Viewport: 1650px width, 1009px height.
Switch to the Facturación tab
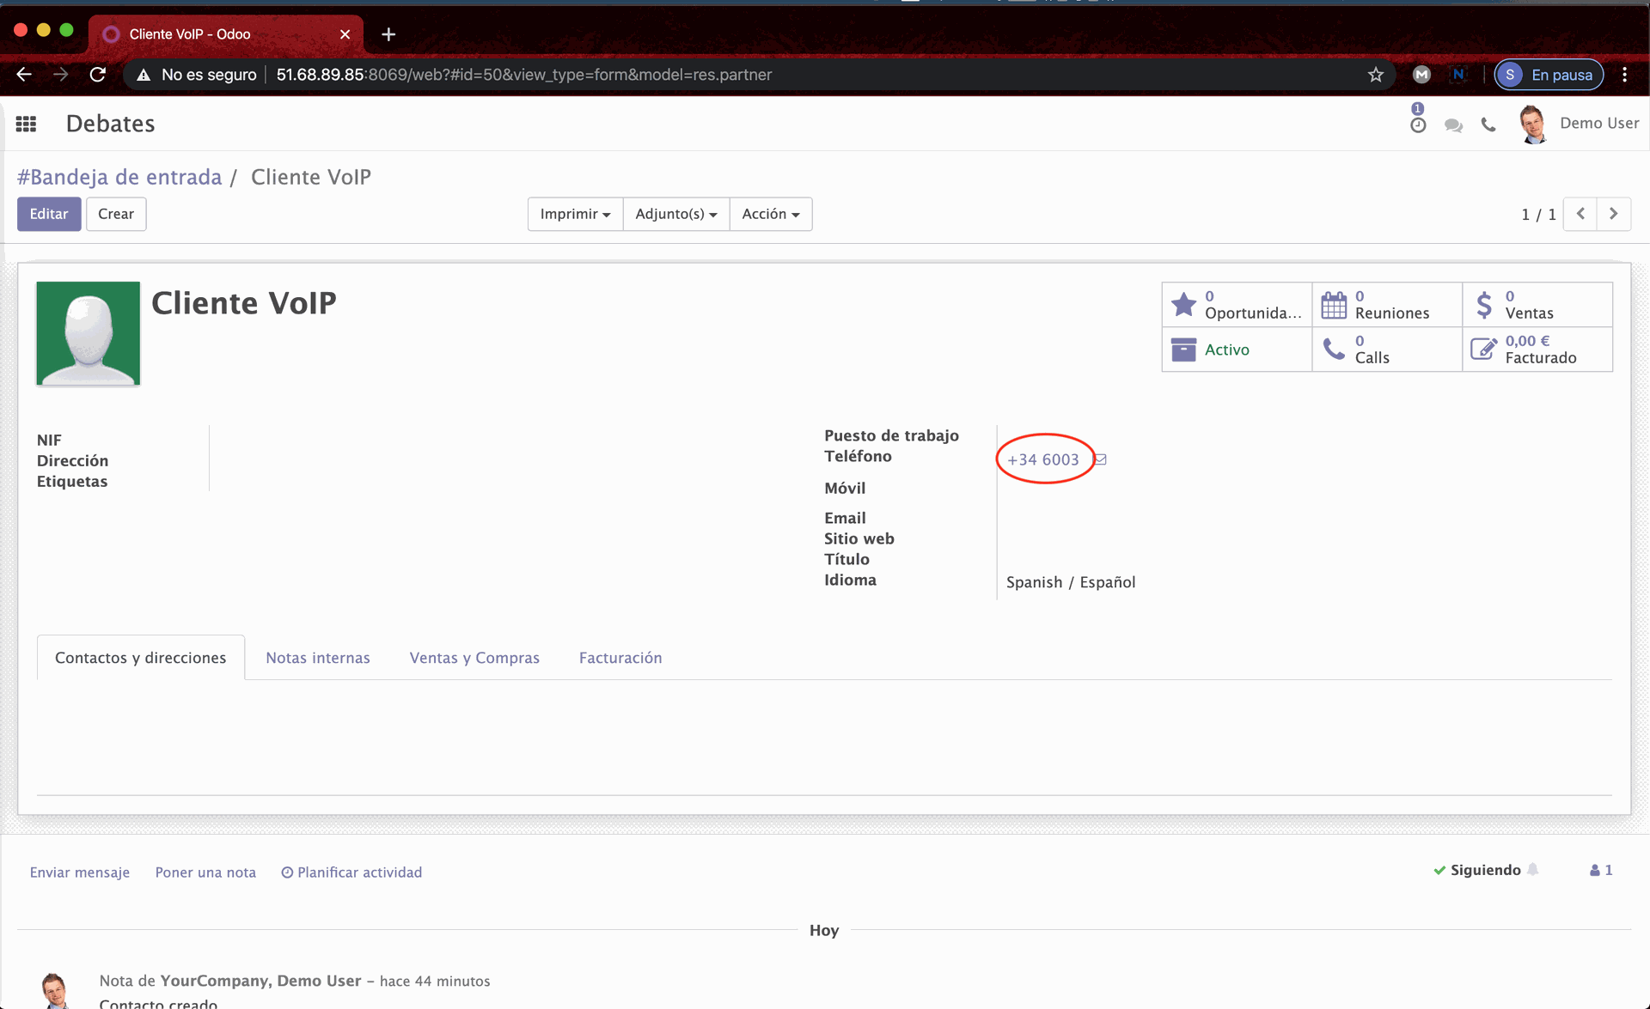(620, 658)
